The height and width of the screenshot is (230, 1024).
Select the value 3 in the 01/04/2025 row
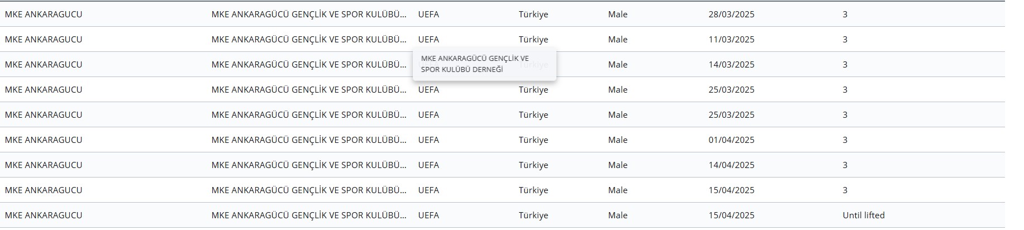845,140
